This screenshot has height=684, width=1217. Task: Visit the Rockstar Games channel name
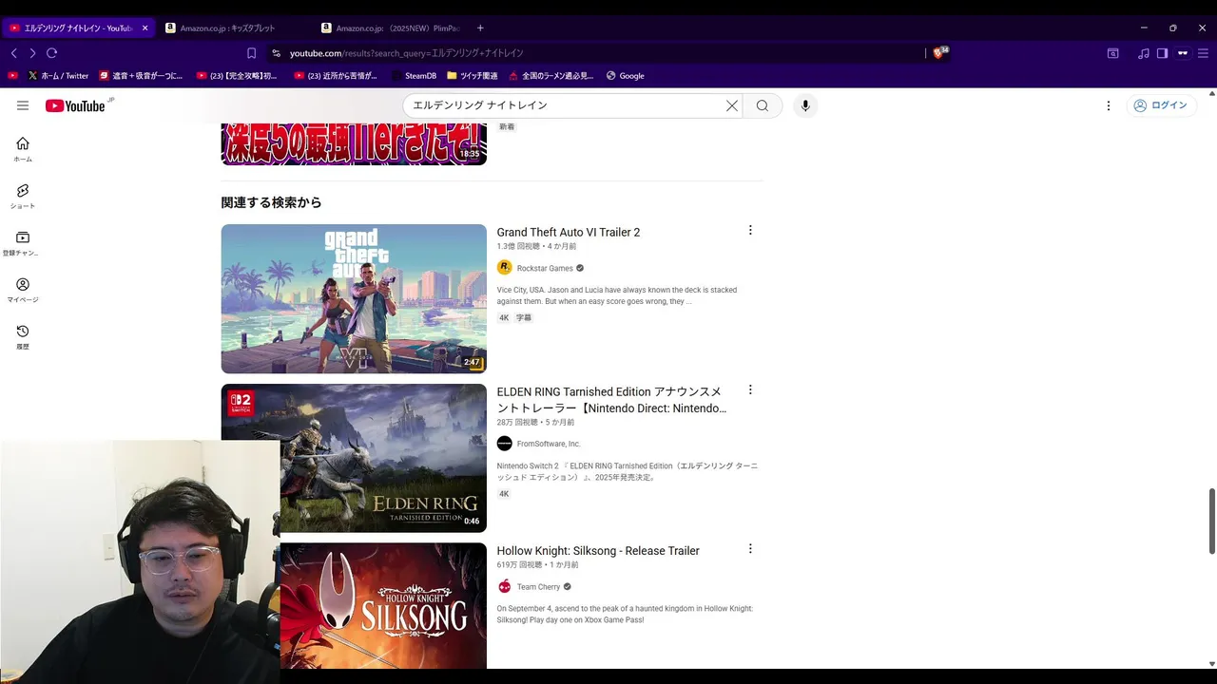545,268
